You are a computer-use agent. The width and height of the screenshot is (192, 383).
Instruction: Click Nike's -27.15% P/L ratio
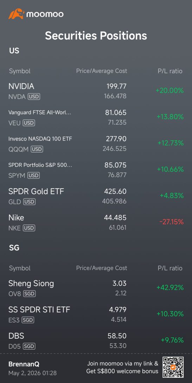[171, 222]
